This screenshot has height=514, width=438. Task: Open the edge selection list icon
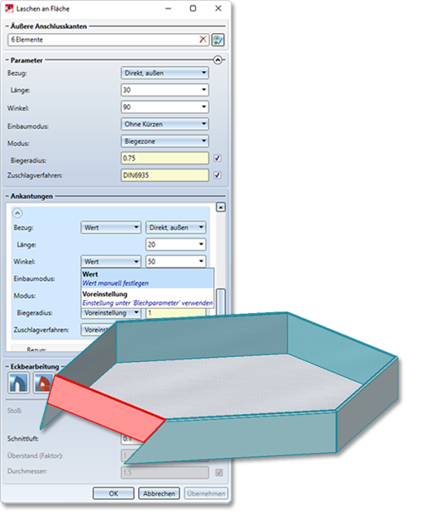(x=218, y=40)
